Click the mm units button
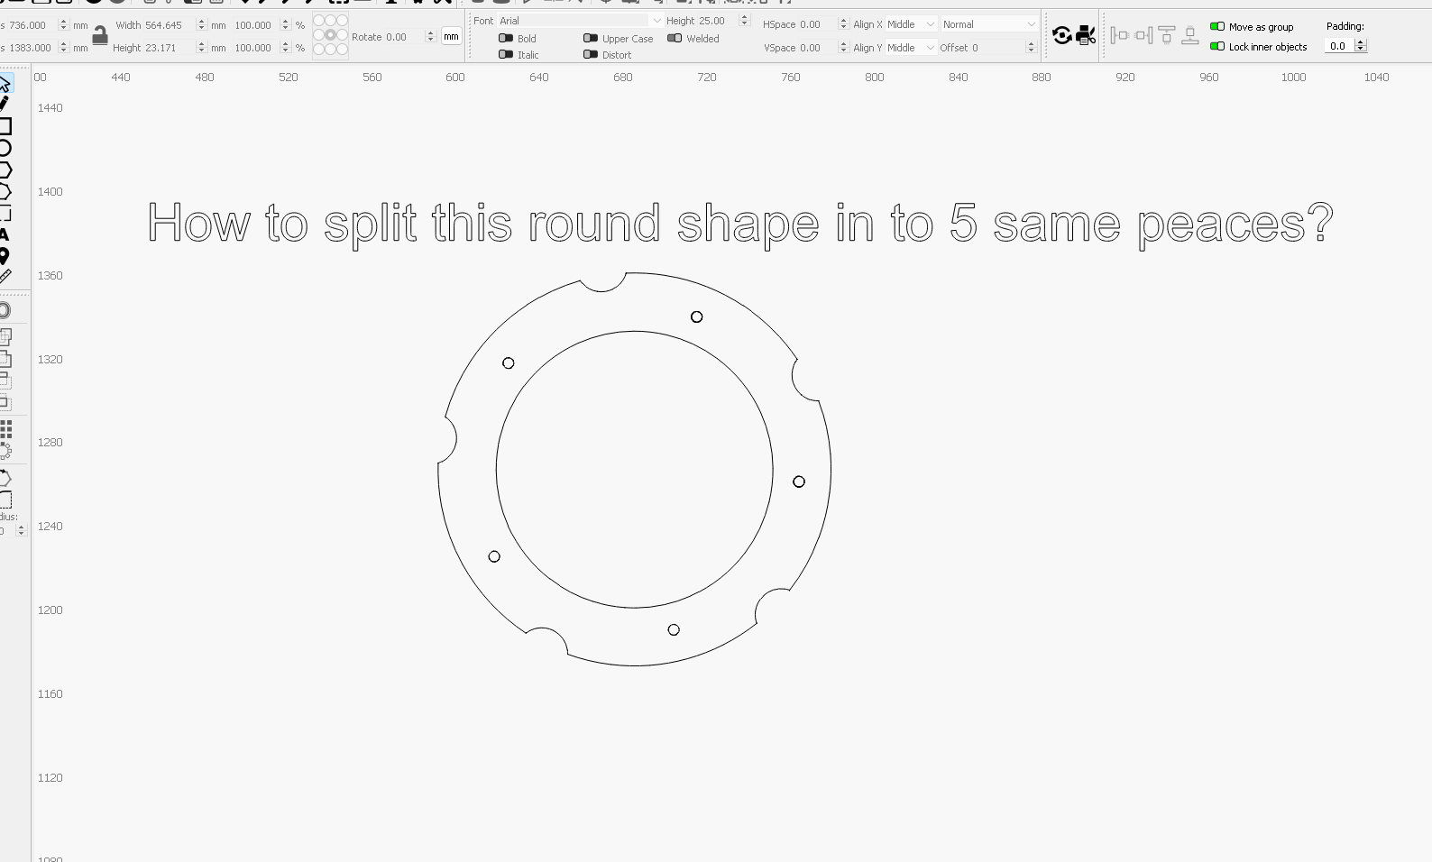This screenshot has height=862, width=1432. [451, 37]
